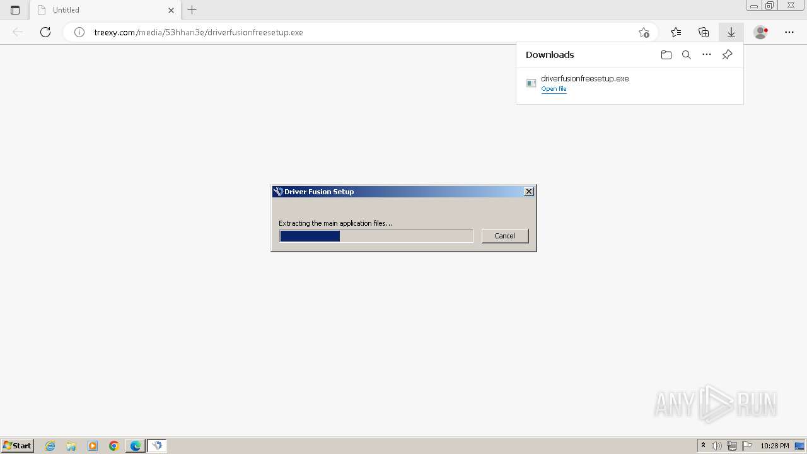Switch to Microsoft Edge taskbar button
The image size is (807, 454).
click(x=136, y=446)
